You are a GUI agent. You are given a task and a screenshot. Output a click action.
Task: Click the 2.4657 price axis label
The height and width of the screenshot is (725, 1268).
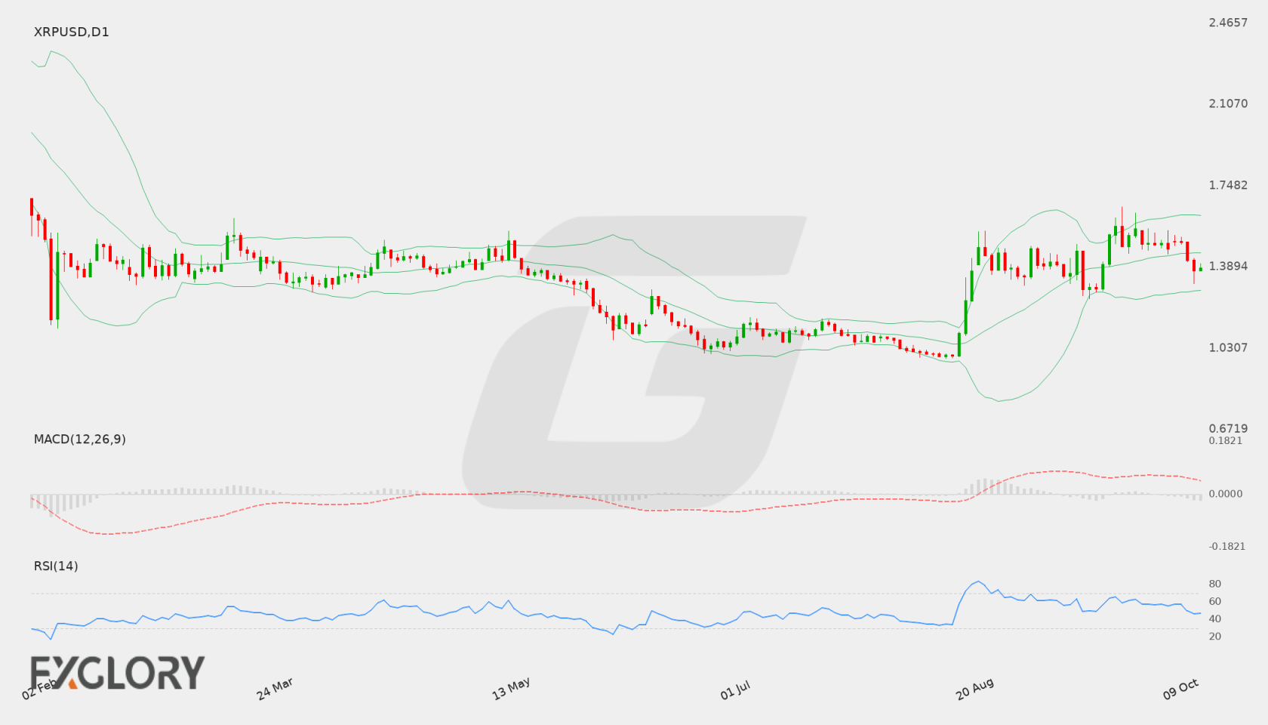point(1228,23)
